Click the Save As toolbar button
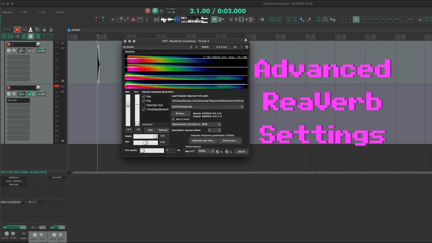Image resolution: width=432 pixels, height=243 pixels. 7,29
